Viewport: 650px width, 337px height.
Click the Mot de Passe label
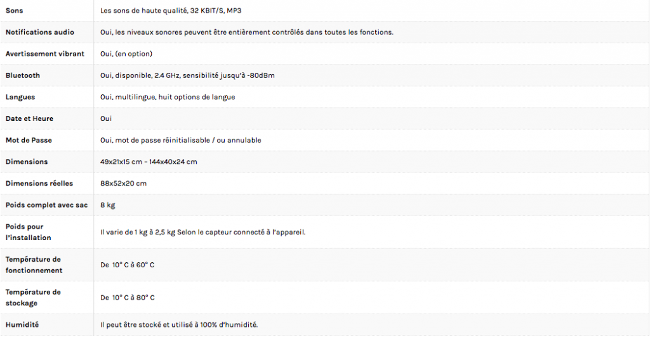(x=29, y=140)
